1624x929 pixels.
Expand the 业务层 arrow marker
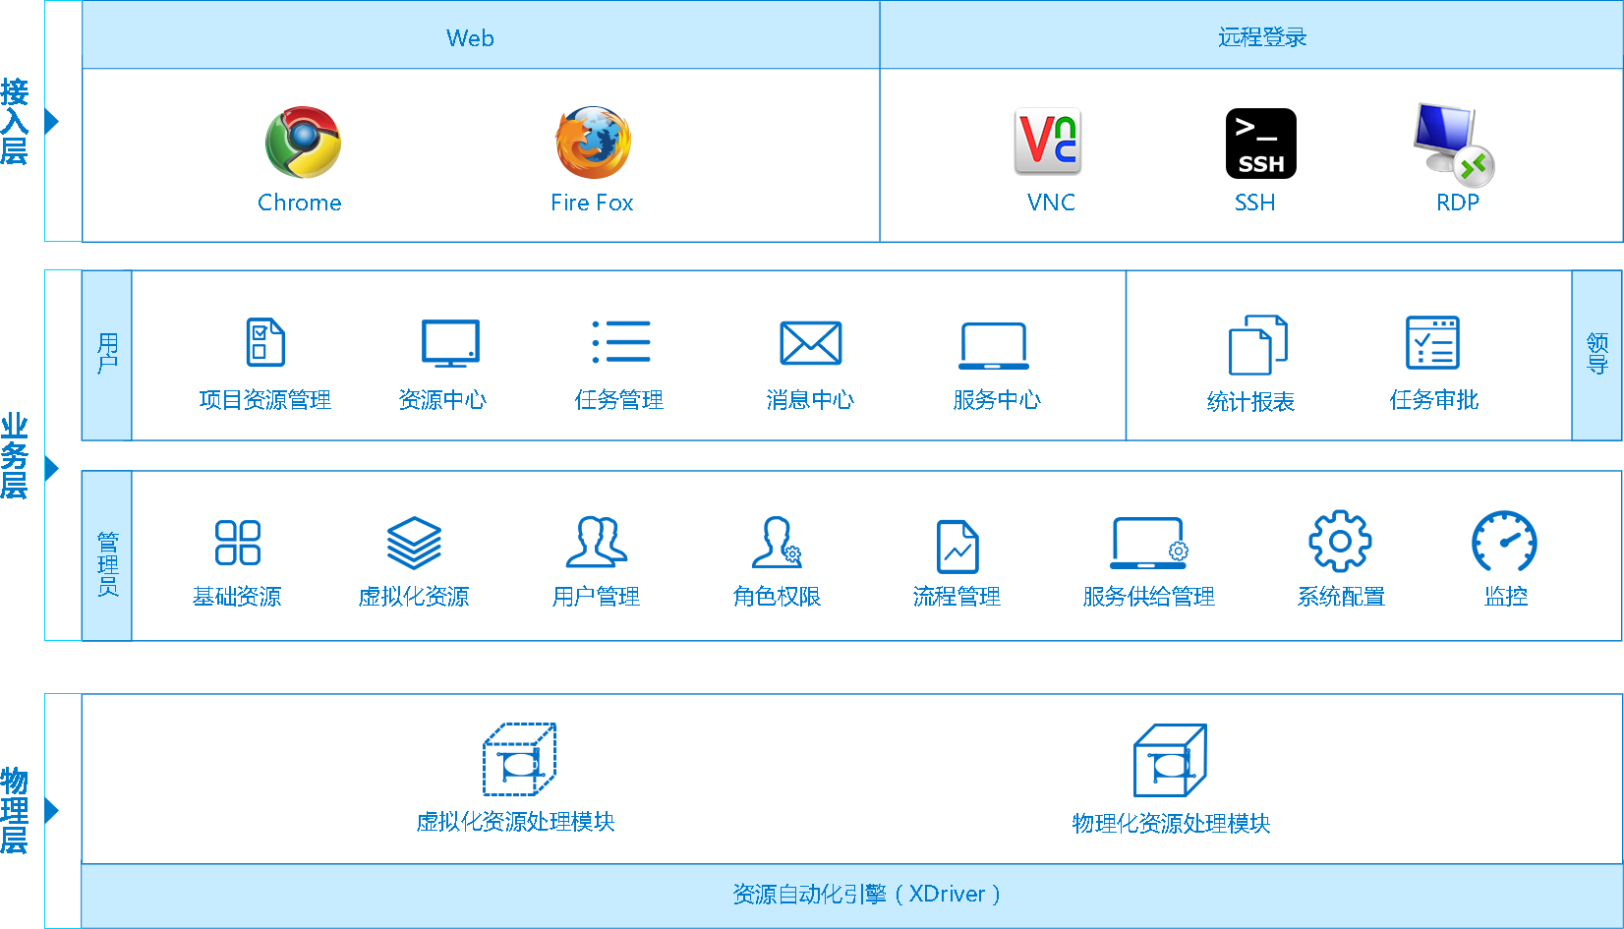pyautogui.click(x=53, y=469)
